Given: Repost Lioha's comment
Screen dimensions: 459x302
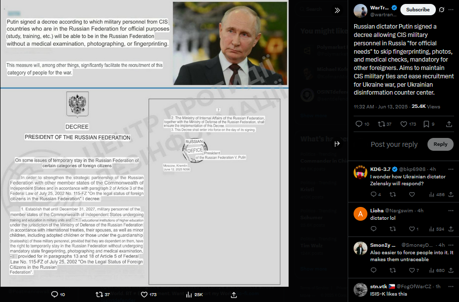Looking at the screenshot, I should (x=393, y=229).
